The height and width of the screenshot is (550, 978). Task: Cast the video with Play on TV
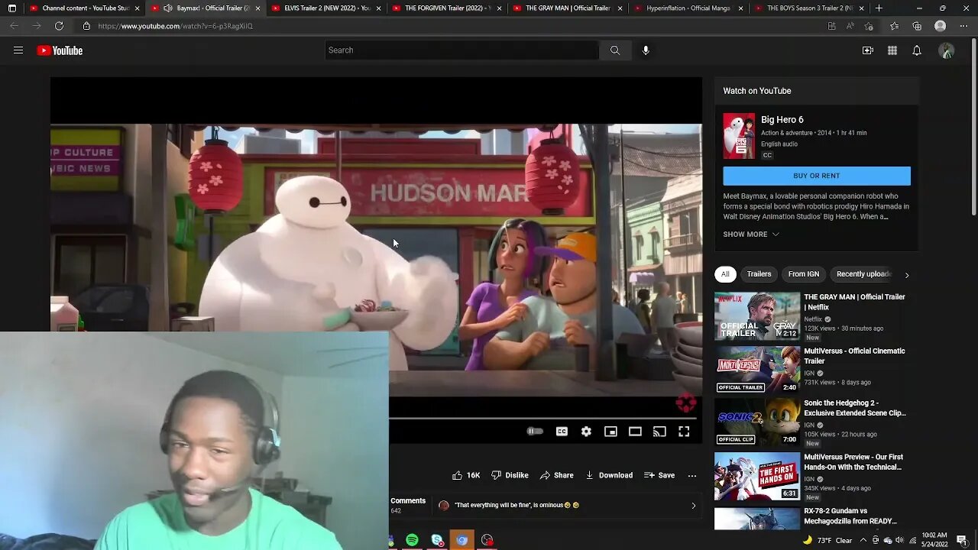pos(659,432)
